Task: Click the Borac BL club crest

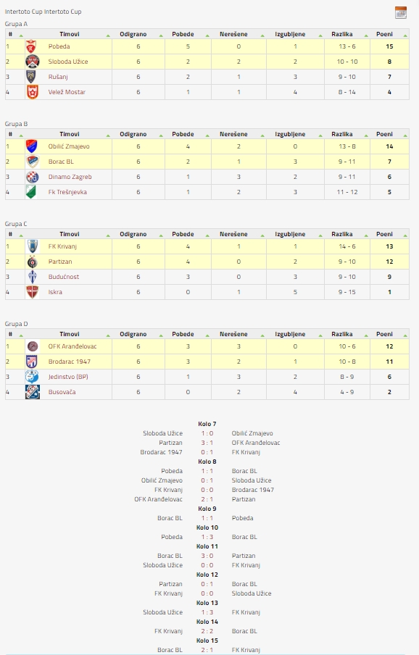Action: tap(32, 162)
